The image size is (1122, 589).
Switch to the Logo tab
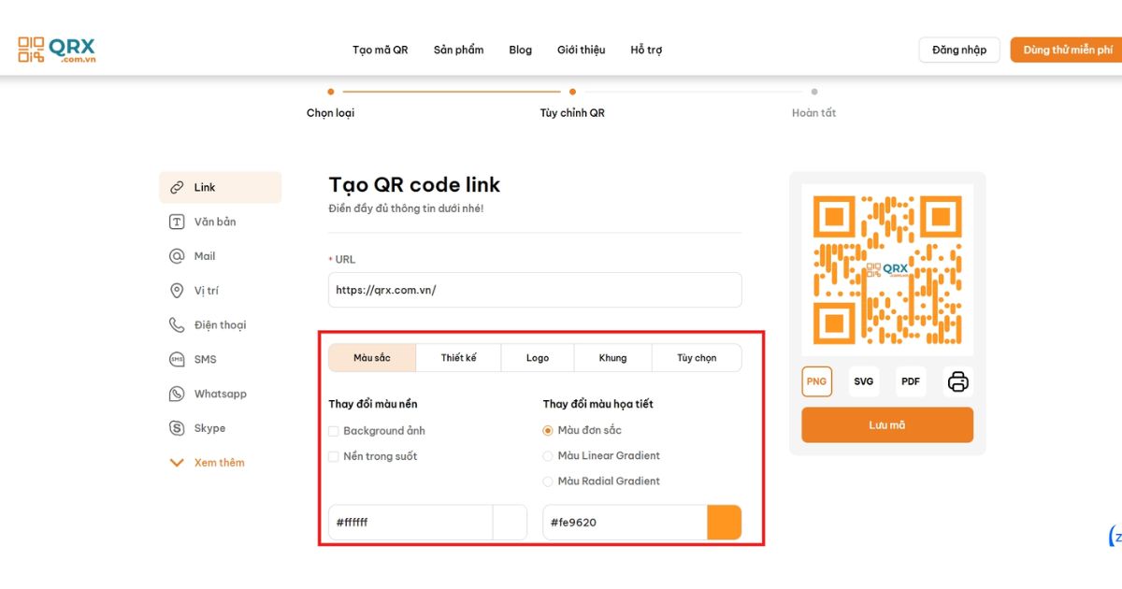538,358
